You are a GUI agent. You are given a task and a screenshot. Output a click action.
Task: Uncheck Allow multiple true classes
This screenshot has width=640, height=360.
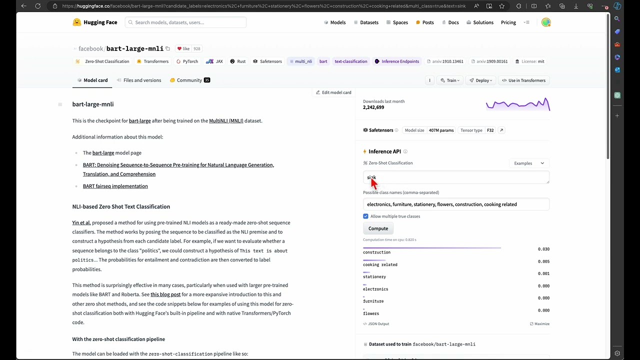click(x=365, y=216)
